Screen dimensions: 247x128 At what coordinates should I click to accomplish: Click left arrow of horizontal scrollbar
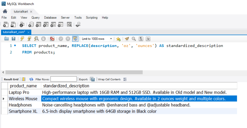pos(3,72)
